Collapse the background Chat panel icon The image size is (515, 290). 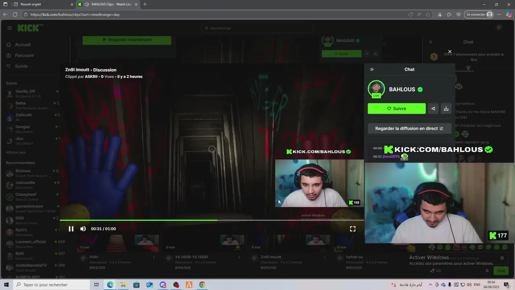(x=431, y=42)
